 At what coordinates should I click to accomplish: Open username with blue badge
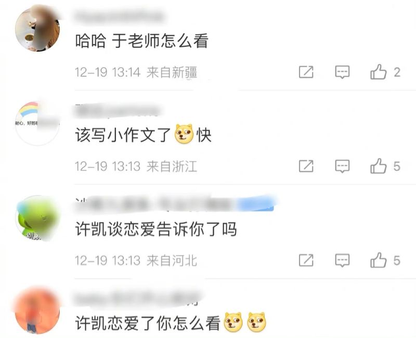click(175, 204)
